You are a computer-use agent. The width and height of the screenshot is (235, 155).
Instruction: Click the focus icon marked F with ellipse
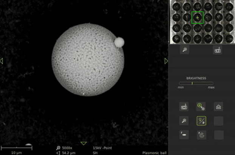184,135
